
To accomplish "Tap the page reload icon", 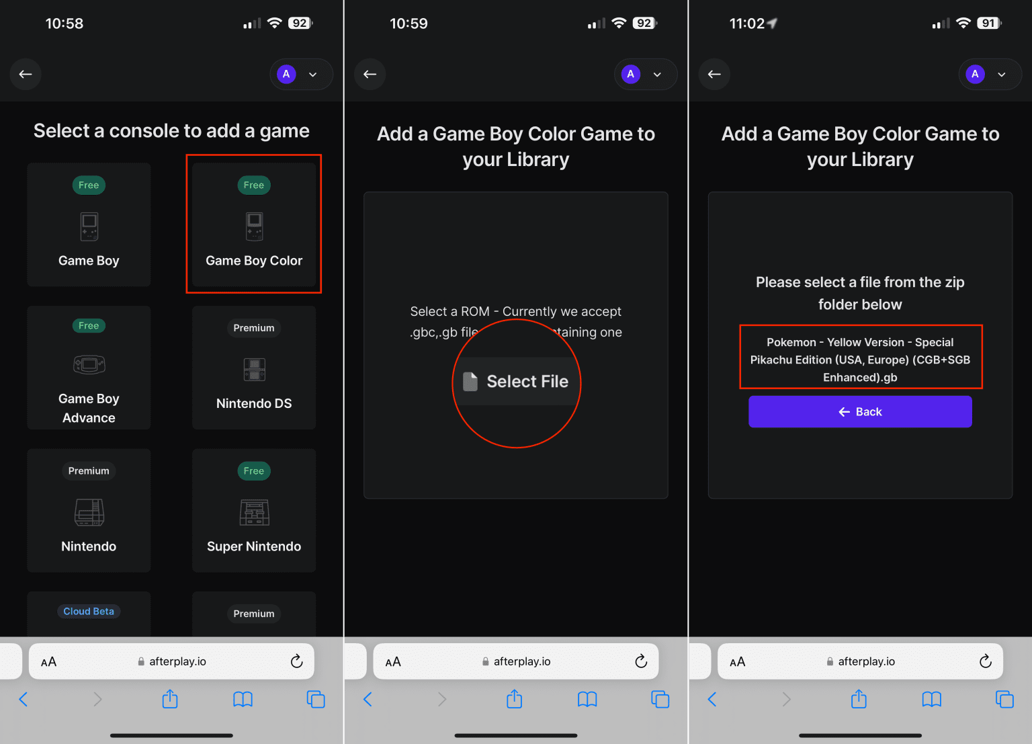I will 297,661.
